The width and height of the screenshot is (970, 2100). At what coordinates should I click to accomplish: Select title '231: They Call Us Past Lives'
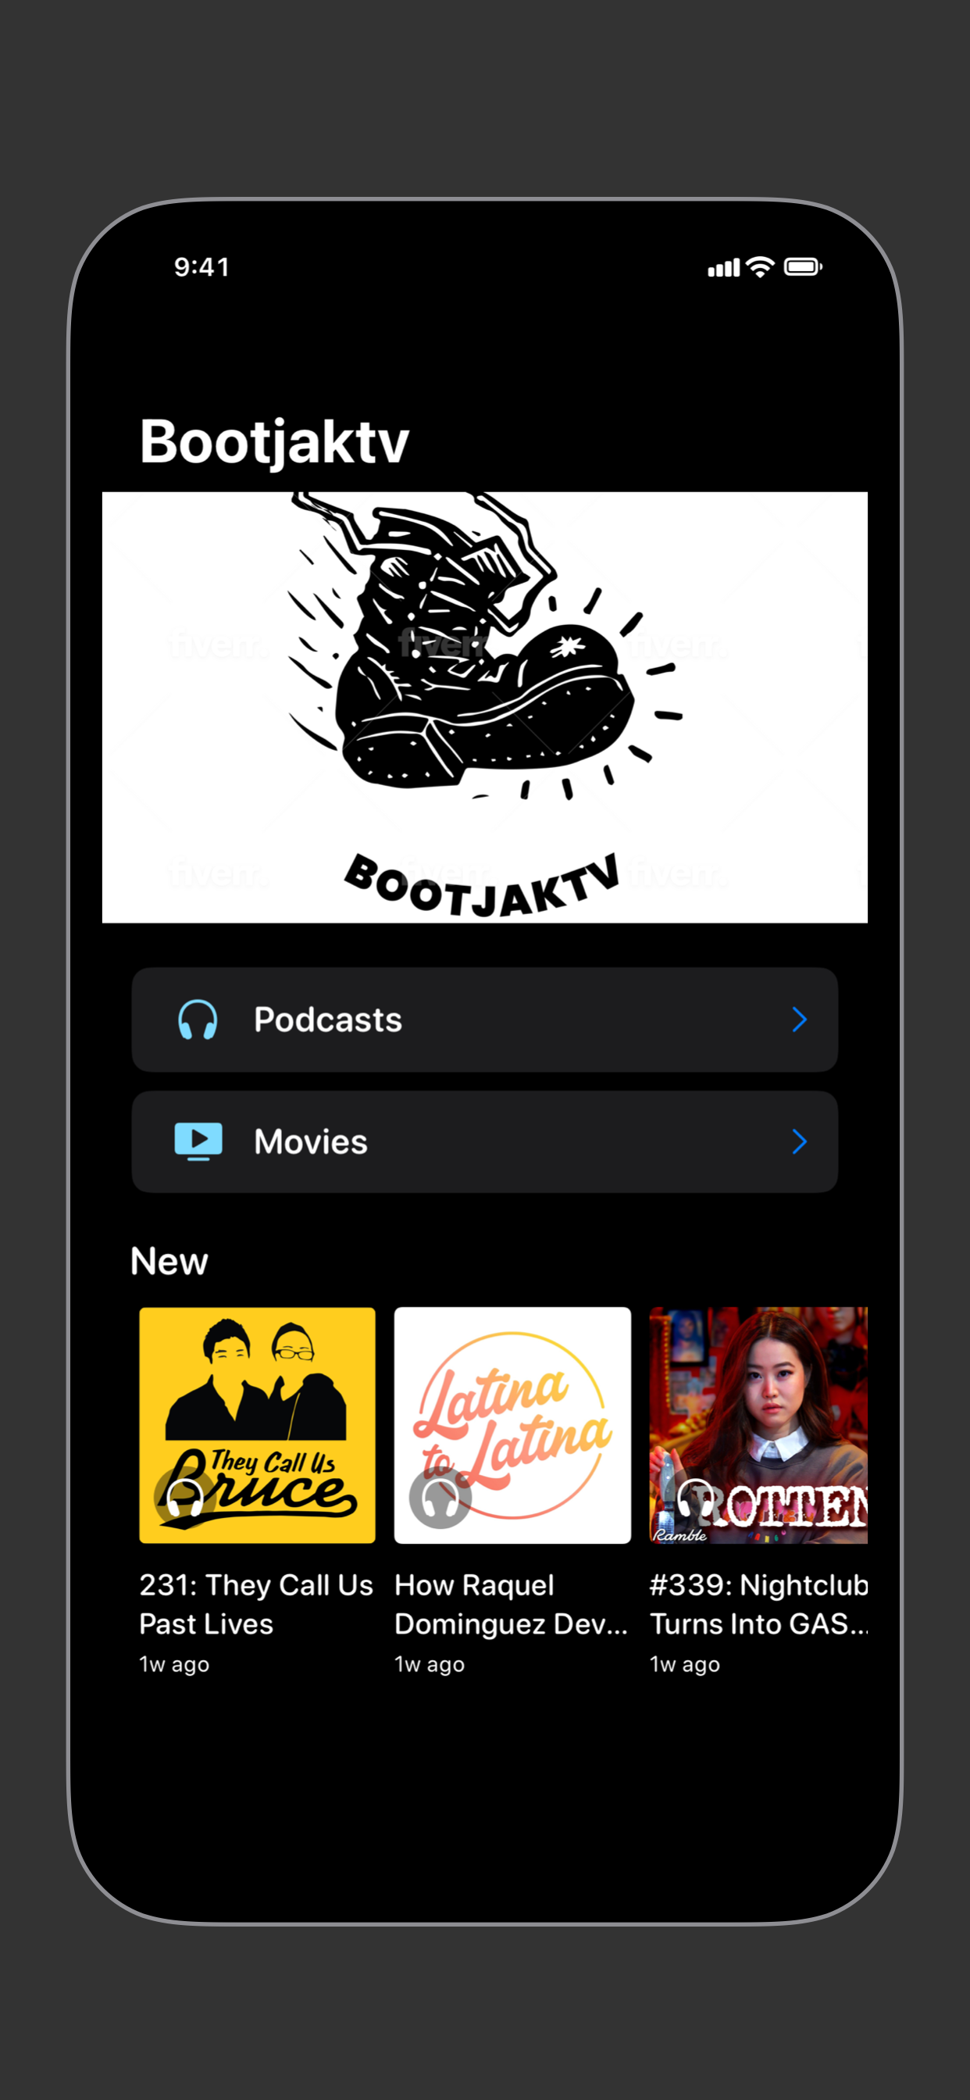[x=256, y=1605]
